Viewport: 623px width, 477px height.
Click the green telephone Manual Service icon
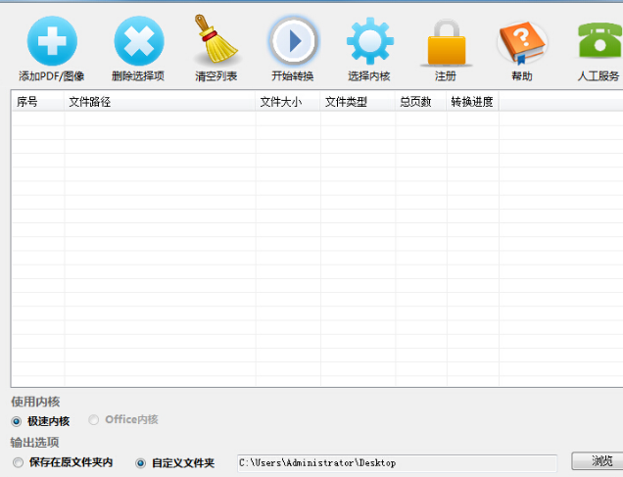[598, 42]
